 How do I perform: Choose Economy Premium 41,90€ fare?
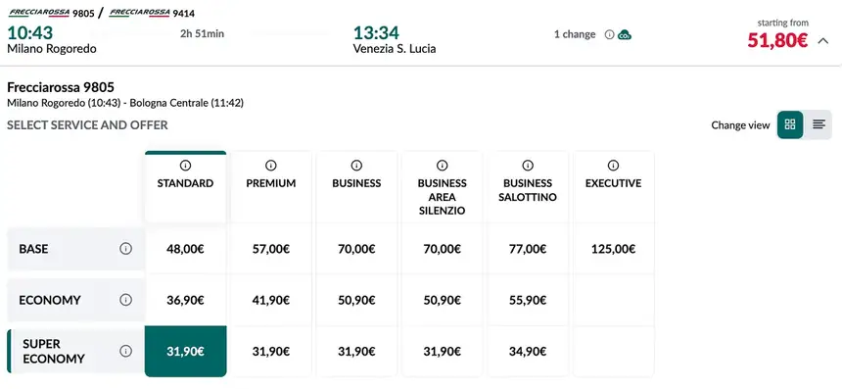[270, 300]
